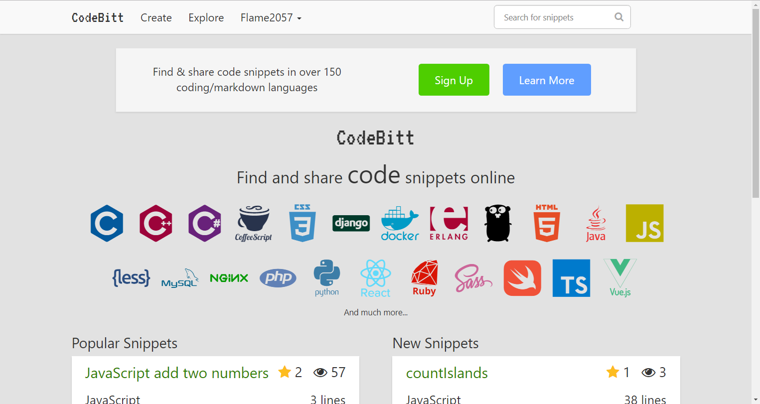Click the {less} logo
This screenshot has width=760, height=404.
(x=131, y=277)
